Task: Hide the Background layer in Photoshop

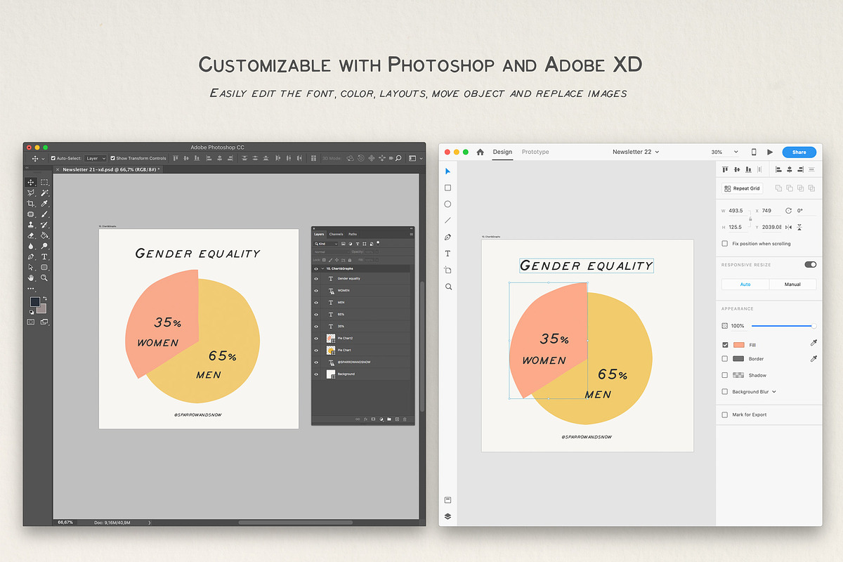Action: tap(316, 374)
